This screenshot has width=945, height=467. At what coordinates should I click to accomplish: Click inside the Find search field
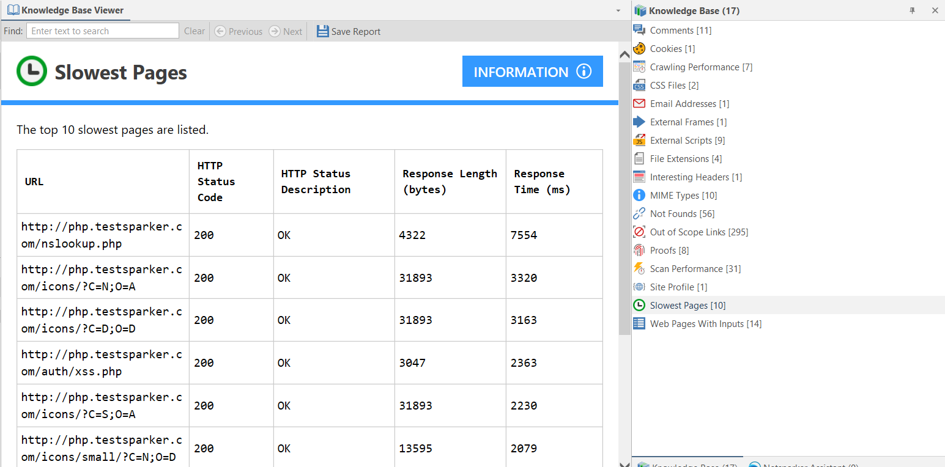(x=102, y=31)
